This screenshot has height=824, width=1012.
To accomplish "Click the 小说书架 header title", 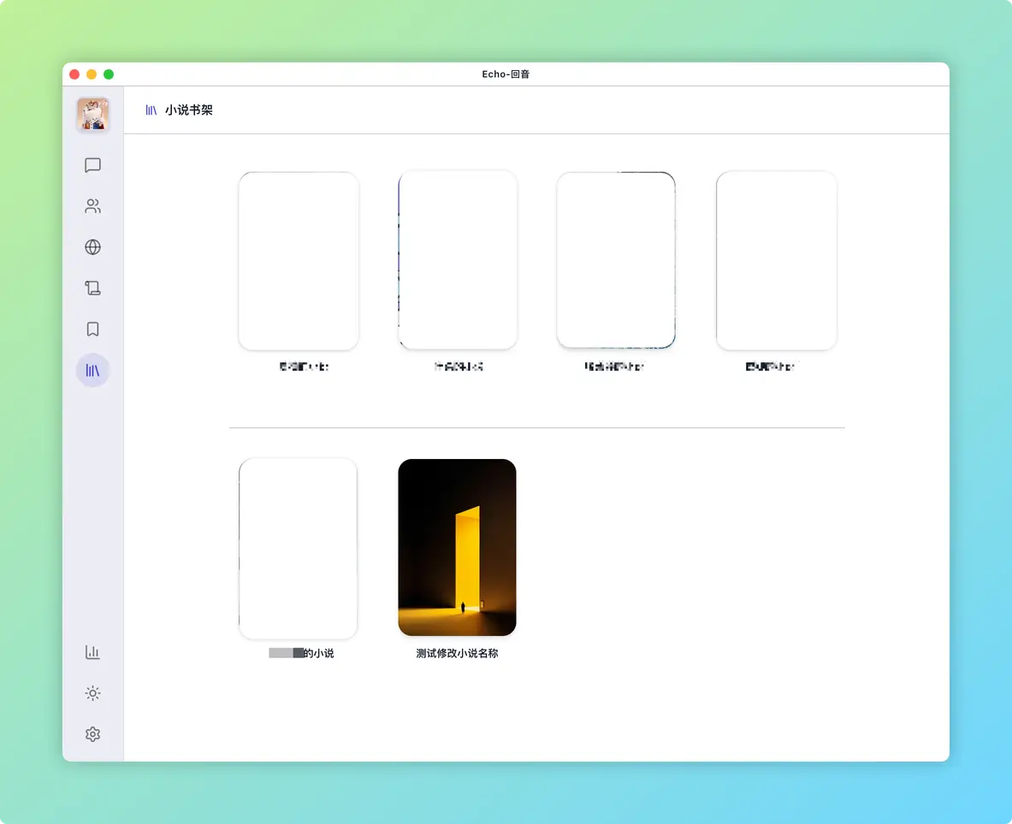I will pos(188,110).
